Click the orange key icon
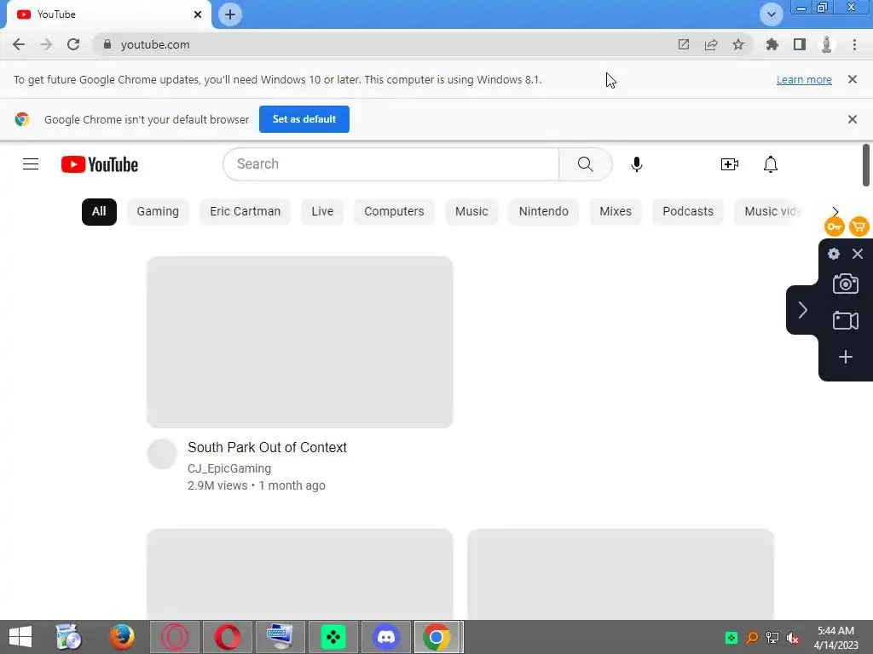This screenshot has height=654, width=873. click(x=834, y=227)
